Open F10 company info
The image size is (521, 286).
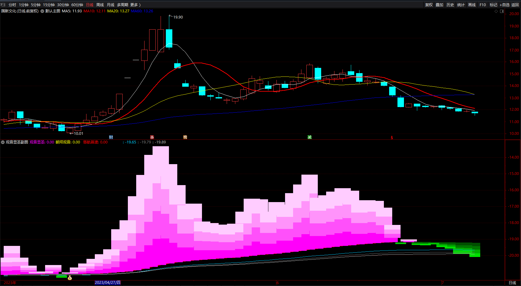point(483,5)
